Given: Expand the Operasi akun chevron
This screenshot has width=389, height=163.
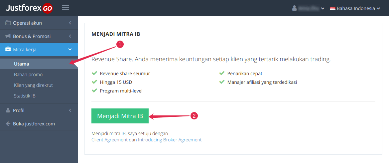Looking at the screenshot, I should [x=70, y=23].
